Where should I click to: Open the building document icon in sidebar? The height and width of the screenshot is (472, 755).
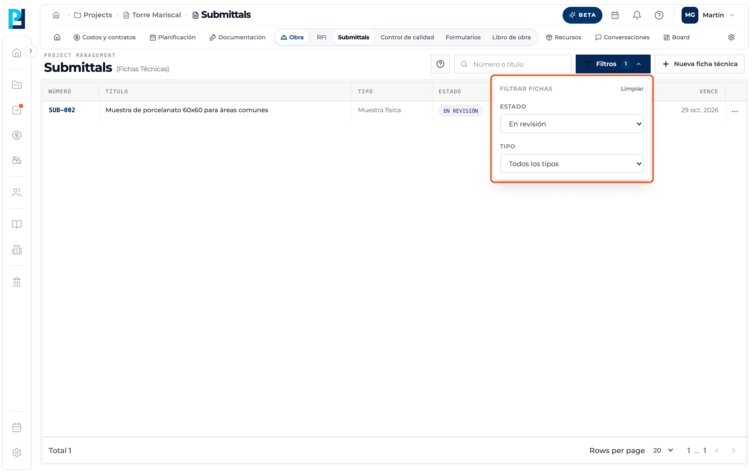tap(17, 250)
